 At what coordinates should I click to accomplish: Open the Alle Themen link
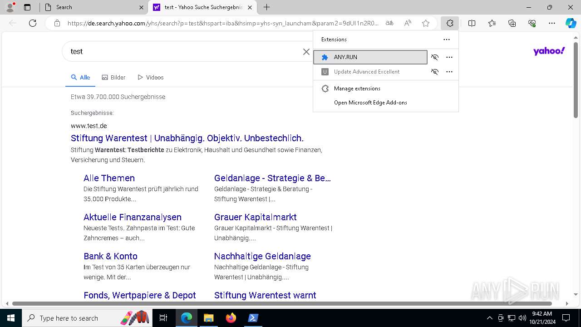click(x=109, y=178)
